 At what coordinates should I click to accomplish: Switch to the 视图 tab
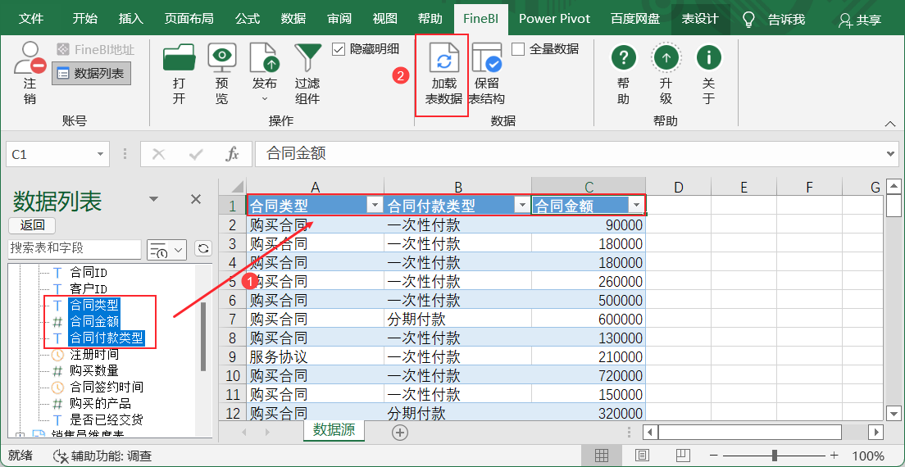click(x=384, y=19)
